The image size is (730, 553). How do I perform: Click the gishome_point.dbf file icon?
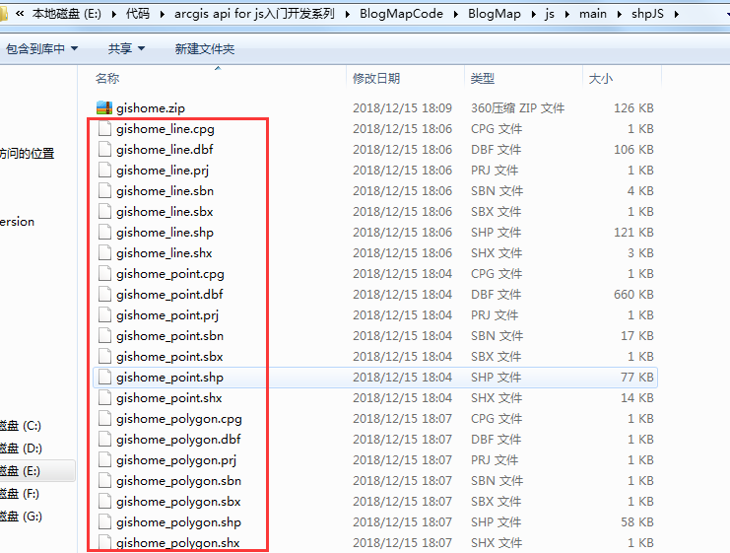[104, 295]
